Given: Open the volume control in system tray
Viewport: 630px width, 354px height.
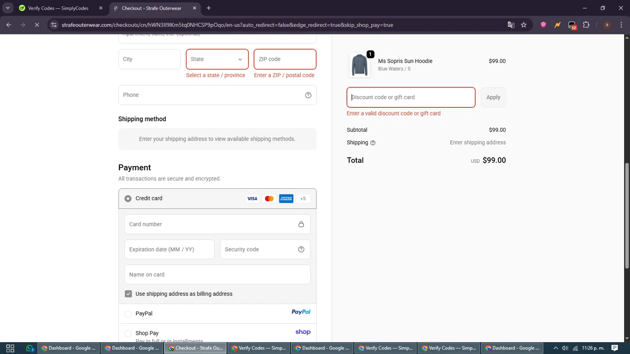Looking at the screenshot, I should tap(565, 348).
